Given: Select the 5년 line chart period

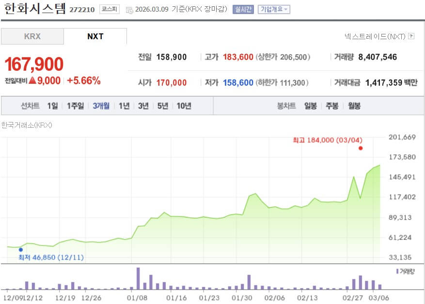Looking at the screenshot, I should 163,106.
